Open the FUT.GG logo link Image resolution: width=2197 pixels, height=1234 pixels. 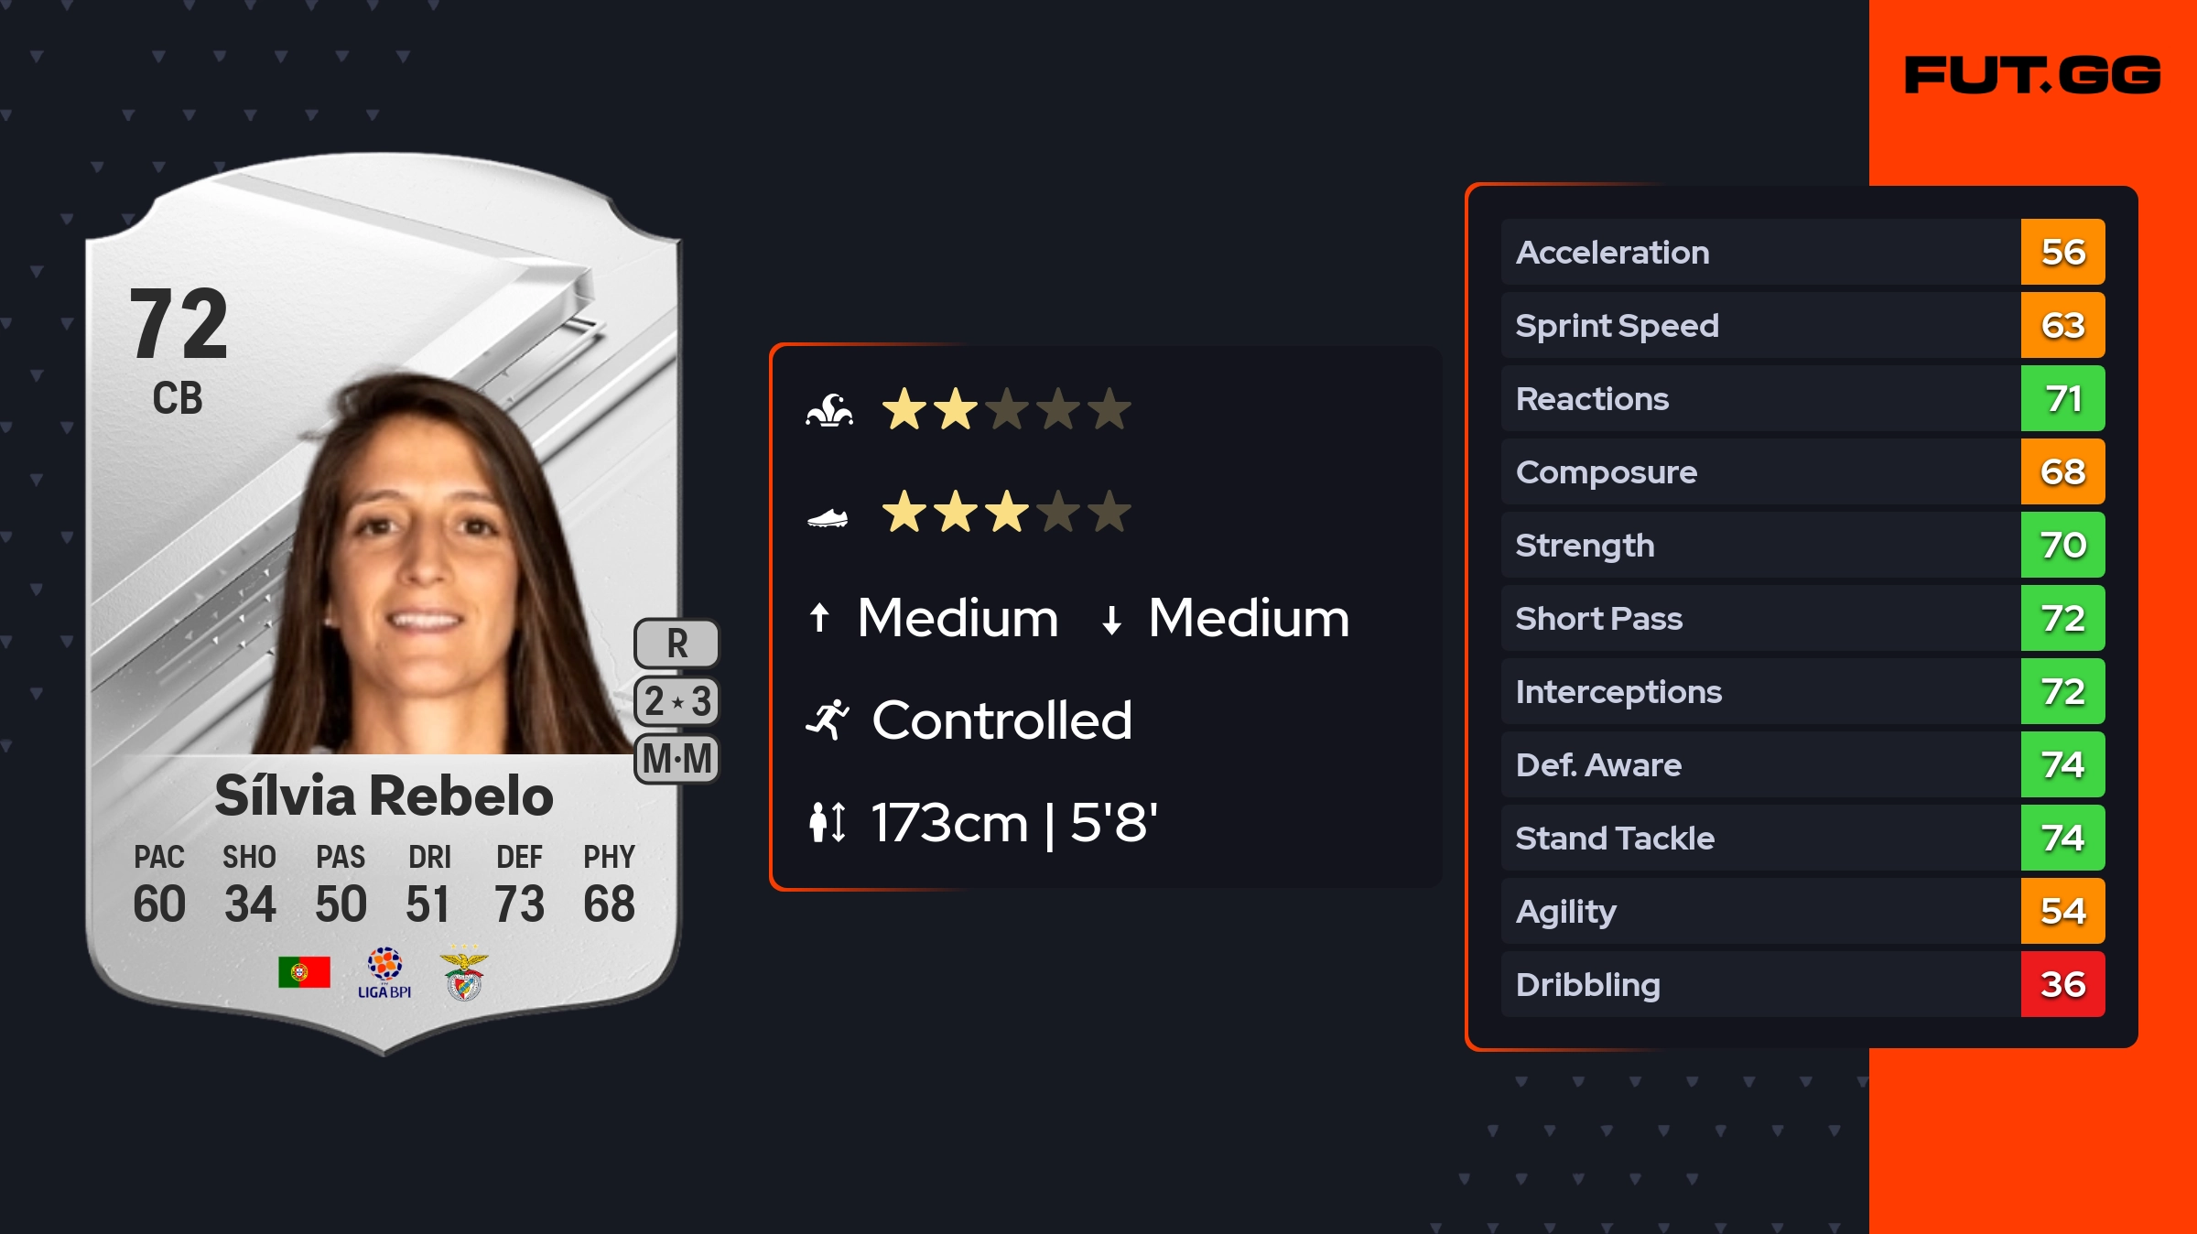coord(2032,75)
